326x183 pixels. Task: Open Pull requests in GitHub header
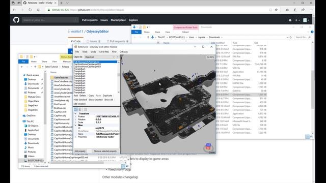point(90,20)
